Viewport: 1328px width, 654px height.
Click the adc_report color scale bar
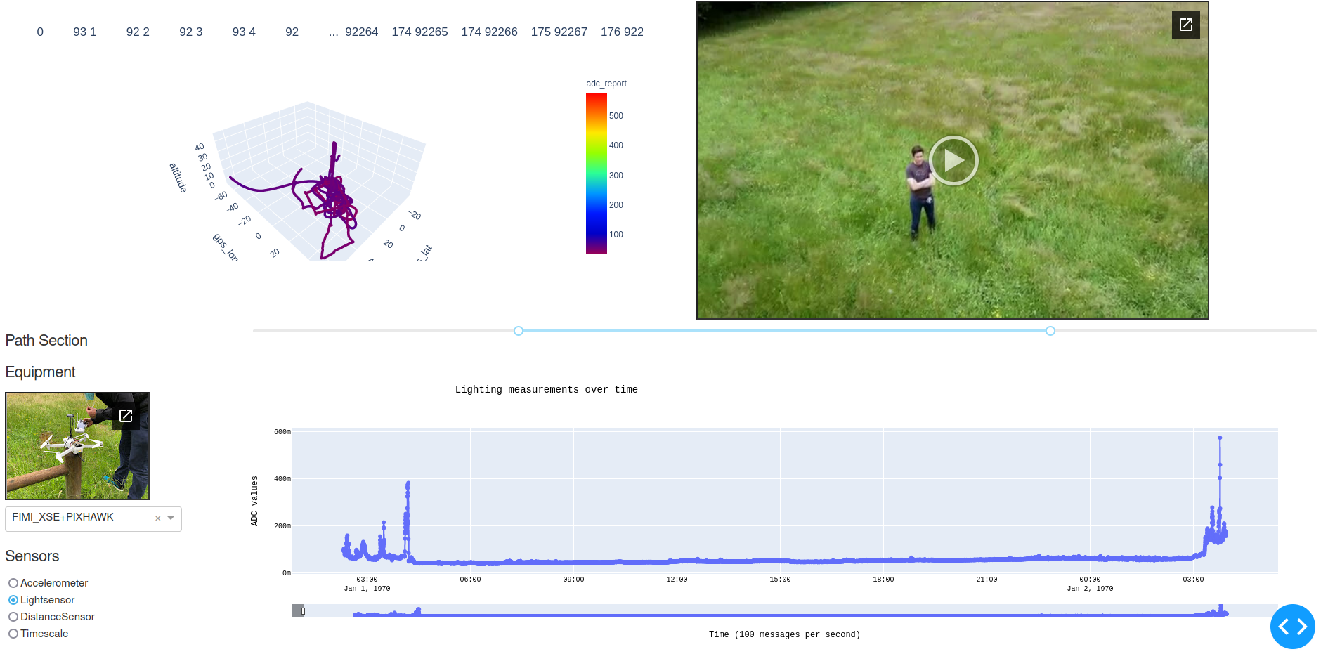point(597,173)
